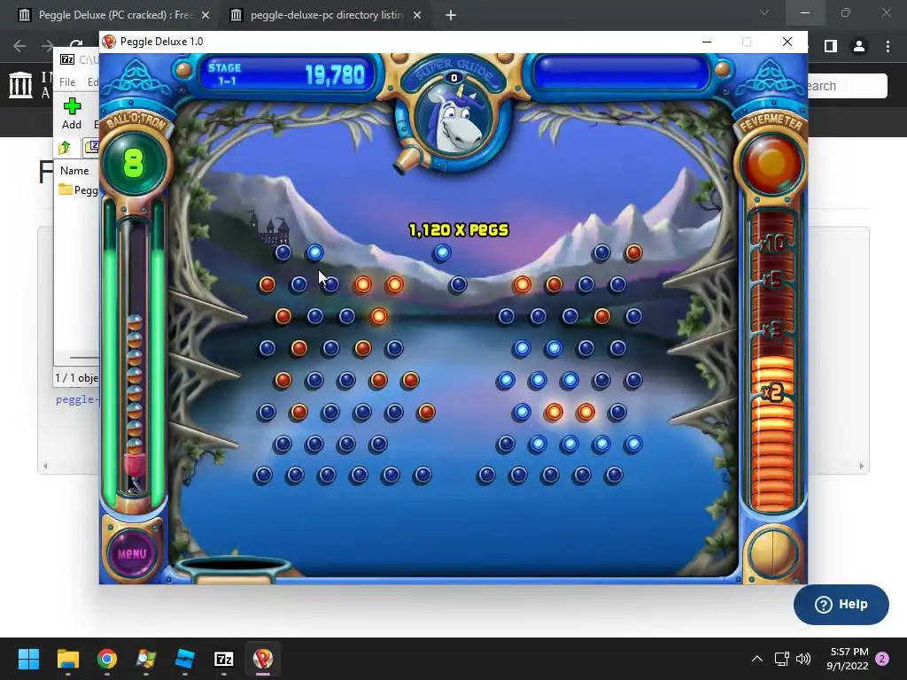Click the 1,120 x PEGS score popup

459,230
